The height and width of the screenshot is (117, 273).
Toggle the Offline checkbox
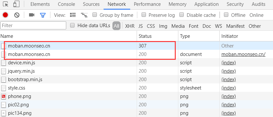[226, 15]
